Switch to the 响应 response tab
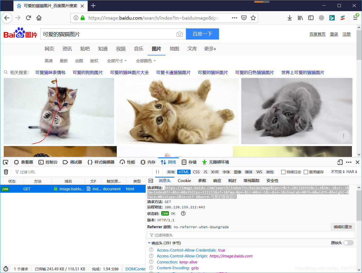362x273 pixels. [x=217, y=180]
